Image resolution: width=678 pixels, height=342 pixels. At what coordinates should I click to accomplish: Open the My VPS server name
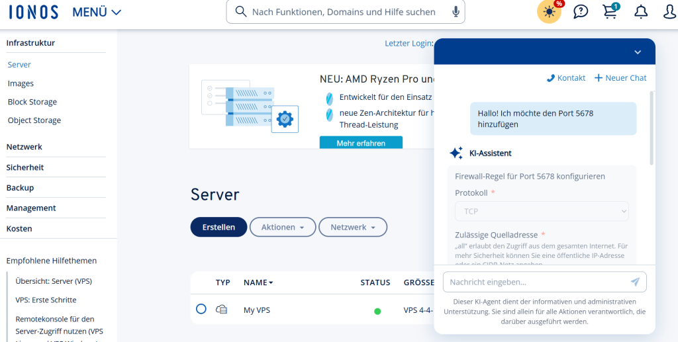(257, 310)
